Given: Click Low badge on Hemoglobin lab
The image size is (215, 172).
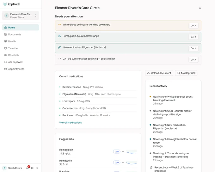Looking at the screenshot, I should pyautogui.click(x=117, y=151).
